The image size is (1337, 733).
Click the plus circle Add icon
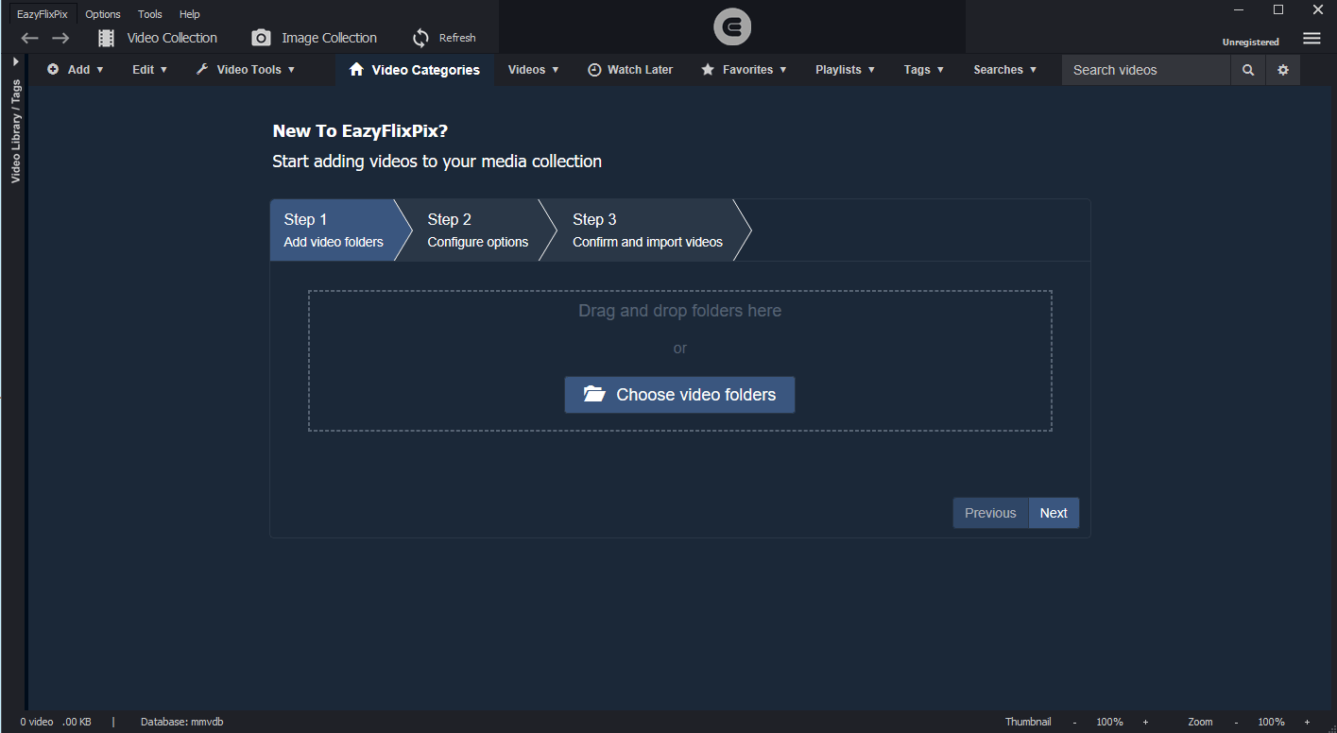point(53,70)
